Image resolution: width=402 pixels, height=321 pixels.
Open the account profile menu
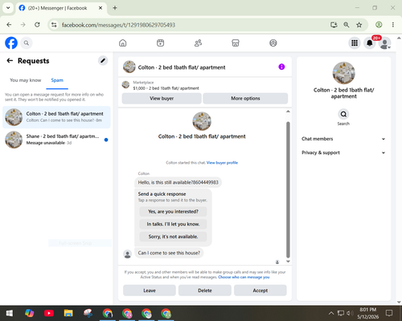(384, 43)
